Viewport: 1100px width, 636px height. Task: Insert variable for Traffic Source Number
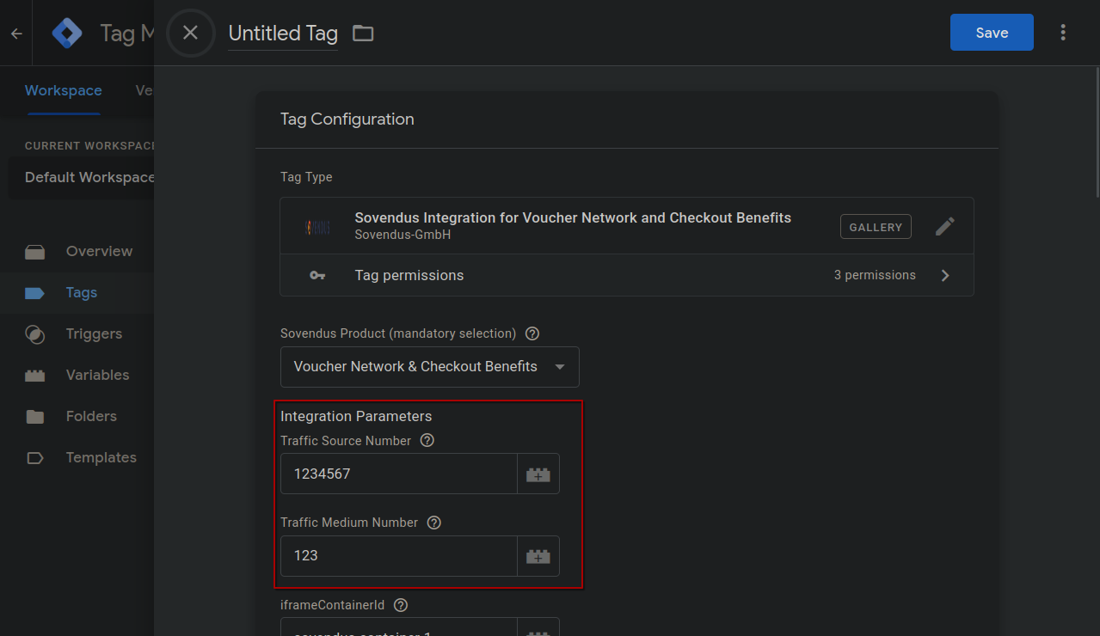click(x=538, y=474)
